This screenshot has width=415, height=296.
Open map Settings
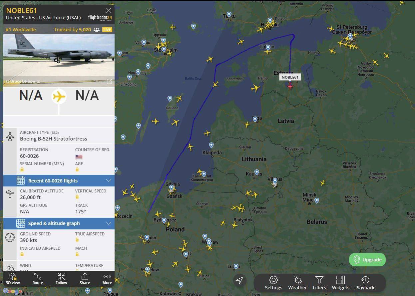273,283
